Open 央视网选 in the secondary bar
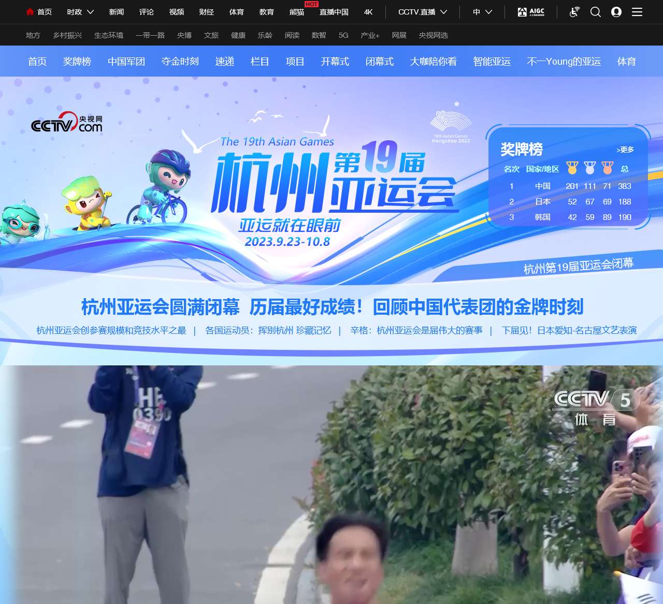The image size is (663, 604). 434,35
